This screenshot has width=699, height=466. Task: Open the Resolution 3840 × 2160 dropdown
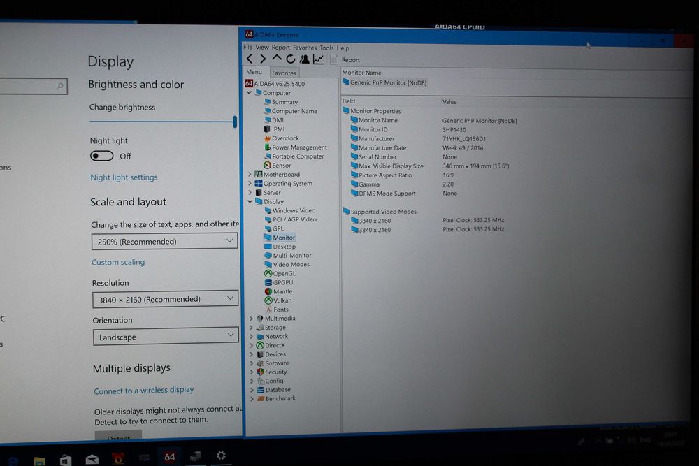pos(166,300)
